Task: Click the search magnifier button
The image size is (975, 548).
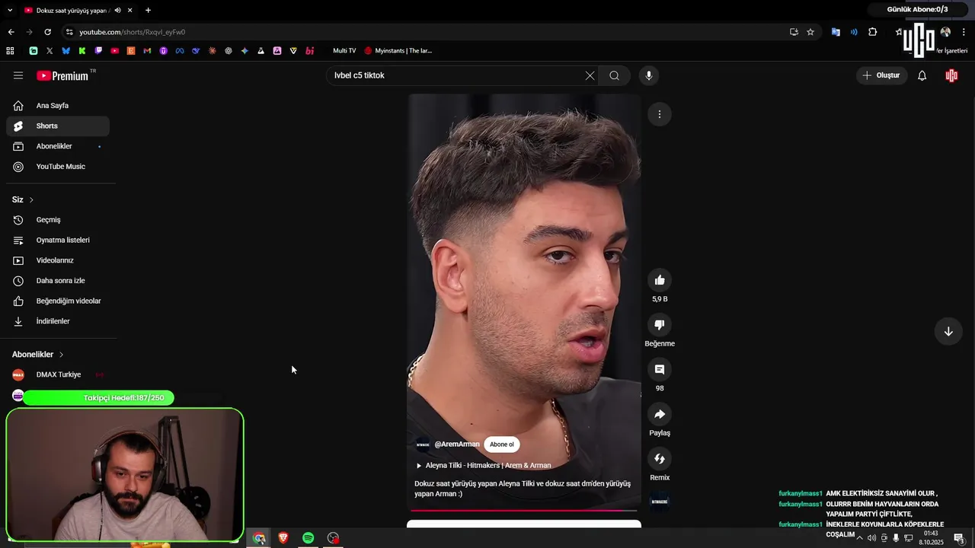Action: 614,75
